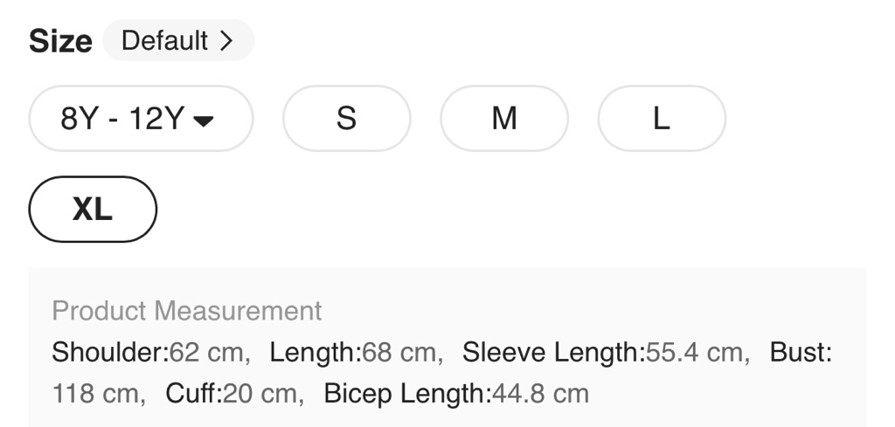Choose the M size option
Image resolution: width=895 pixels, height=427 pixels.
coord(503,119)
